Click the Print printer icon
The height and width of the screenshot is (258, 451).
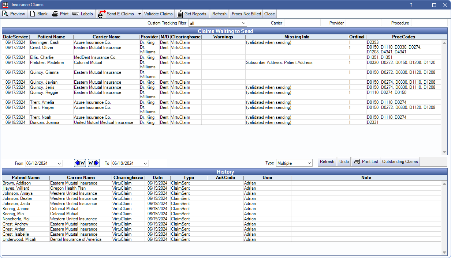click(x=55, y=14)
